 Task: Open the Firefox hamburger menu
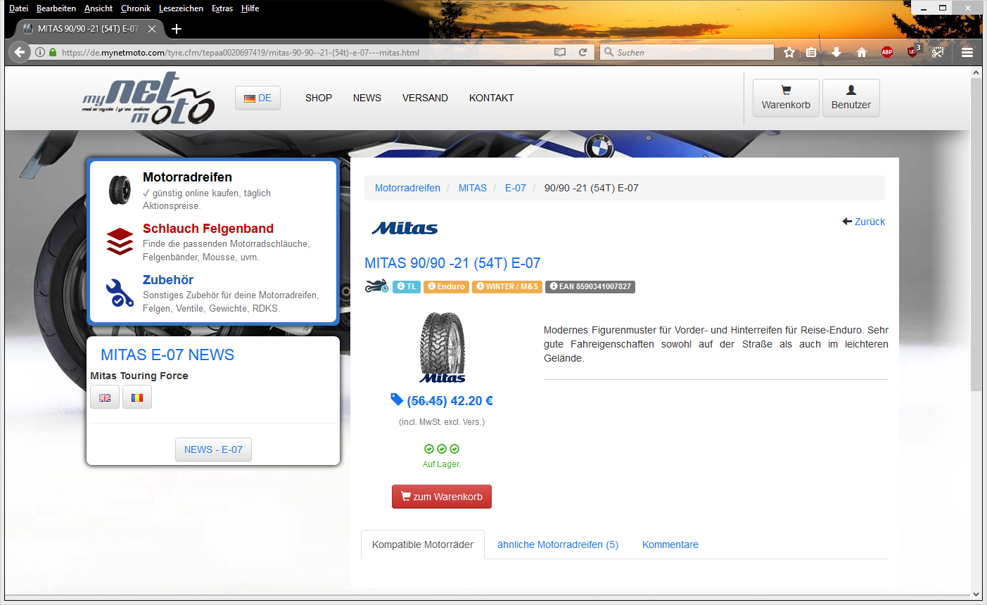point(967,52)
